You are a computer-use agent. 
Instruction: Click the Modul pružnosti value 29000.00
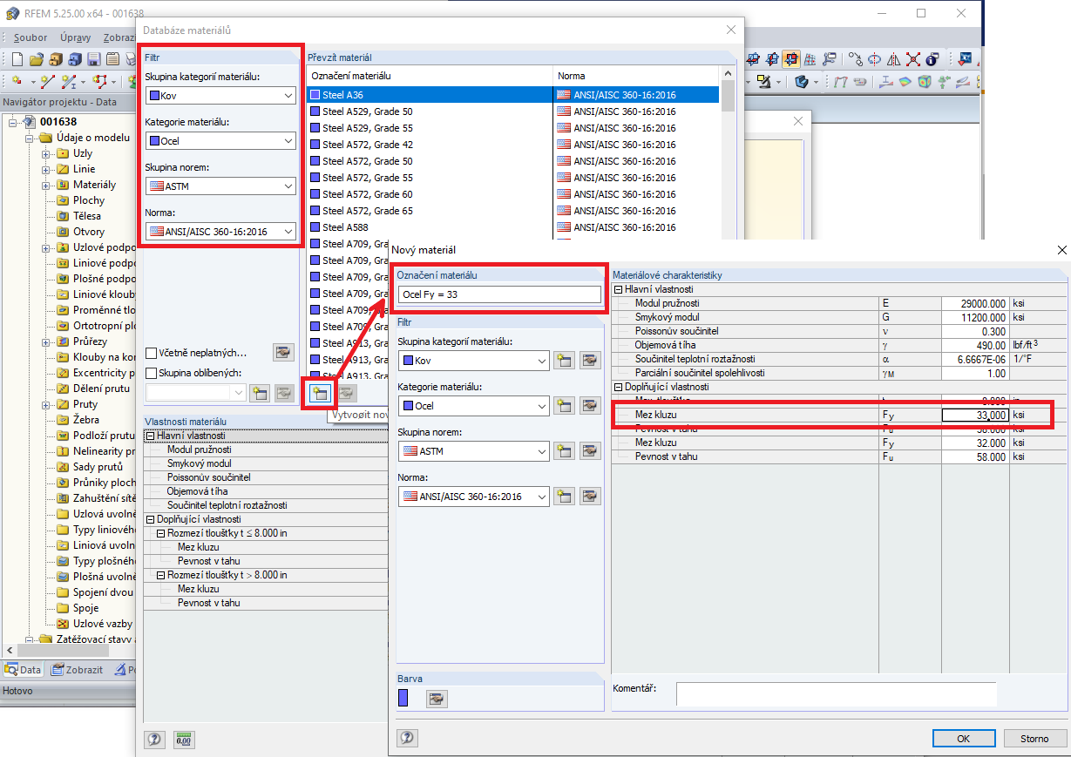[975, 303]
